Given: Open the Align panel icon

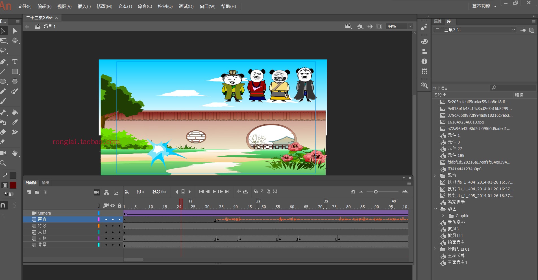Looking at the screenshot, I should (x=424, y=51).
